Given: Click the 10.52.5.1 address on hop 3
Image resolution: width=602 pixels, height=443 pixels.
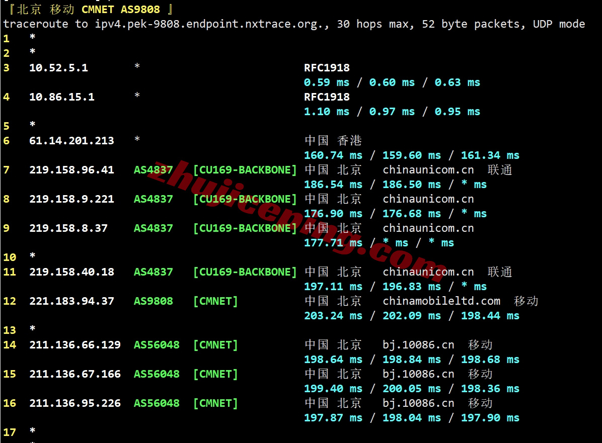Looking at the screenshot, I should [x=58, y=68].
